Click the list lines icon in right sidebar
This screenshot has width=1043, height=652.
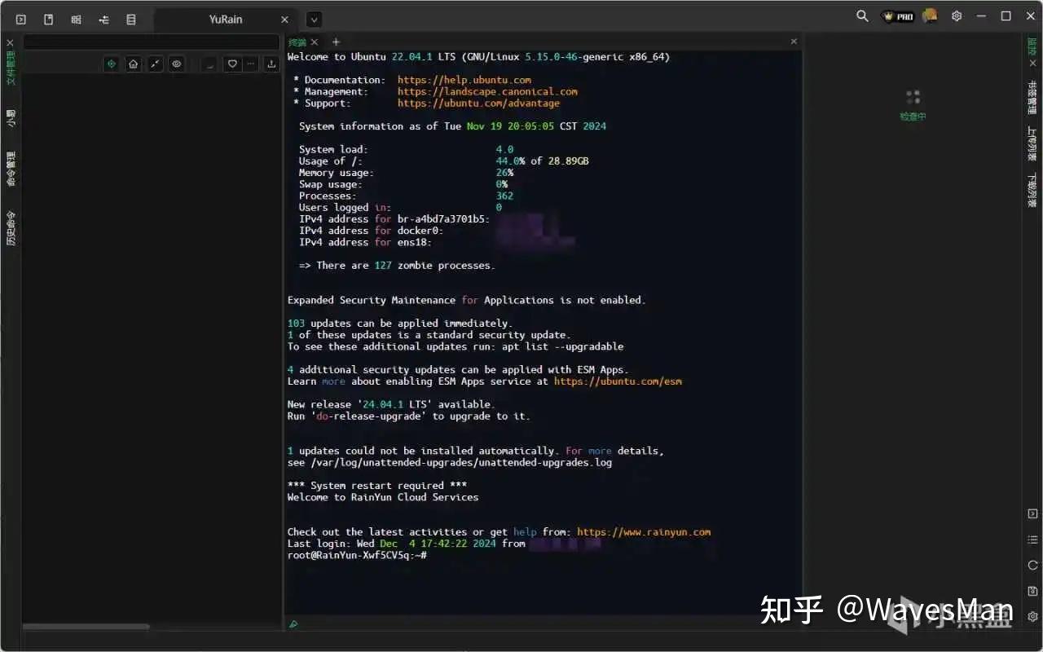tap(1032, 540)
